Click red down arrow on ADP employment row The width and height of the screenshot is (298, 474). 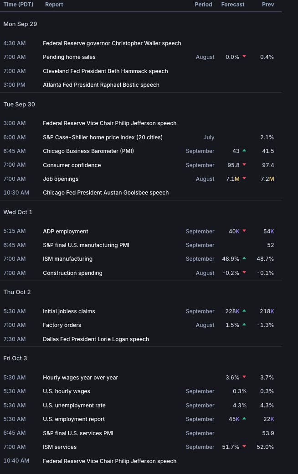[x=244, y=231]
